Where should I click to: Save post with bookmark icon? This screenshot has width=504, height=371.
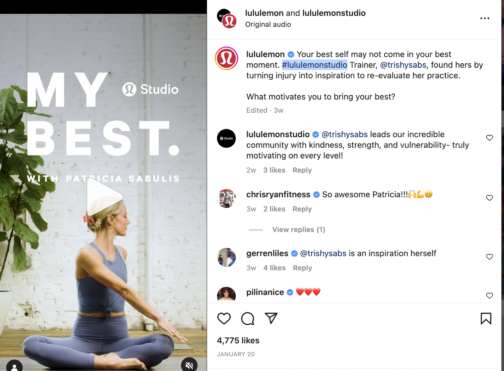pyautogui.click(x=486, y=318)
